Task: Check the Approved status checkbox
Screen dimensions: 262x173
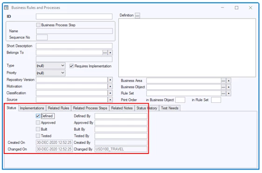Action: 38,122
